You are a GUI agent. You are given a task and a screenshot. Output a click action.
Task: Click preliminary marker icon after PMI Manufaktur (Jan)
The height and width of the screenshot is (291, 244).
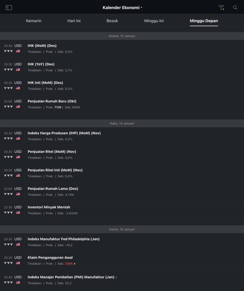pyautogui.click(x=116, y=277)
